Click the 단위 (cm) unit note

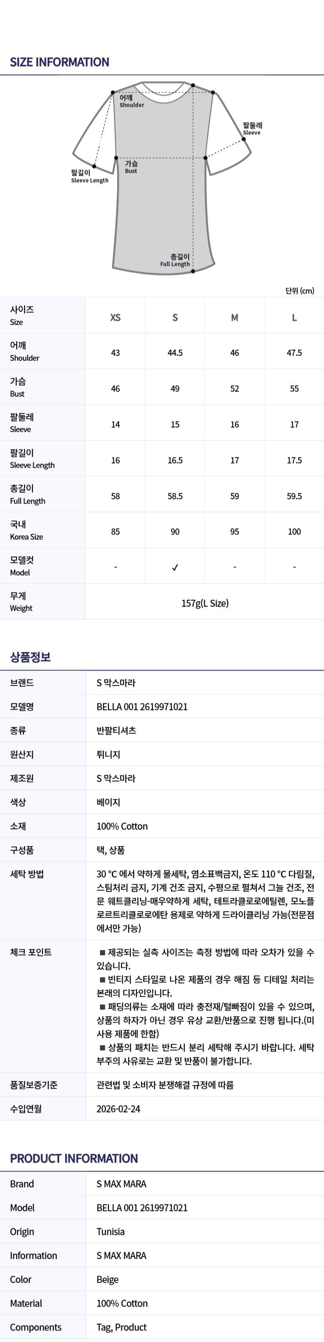pos(300,291)
